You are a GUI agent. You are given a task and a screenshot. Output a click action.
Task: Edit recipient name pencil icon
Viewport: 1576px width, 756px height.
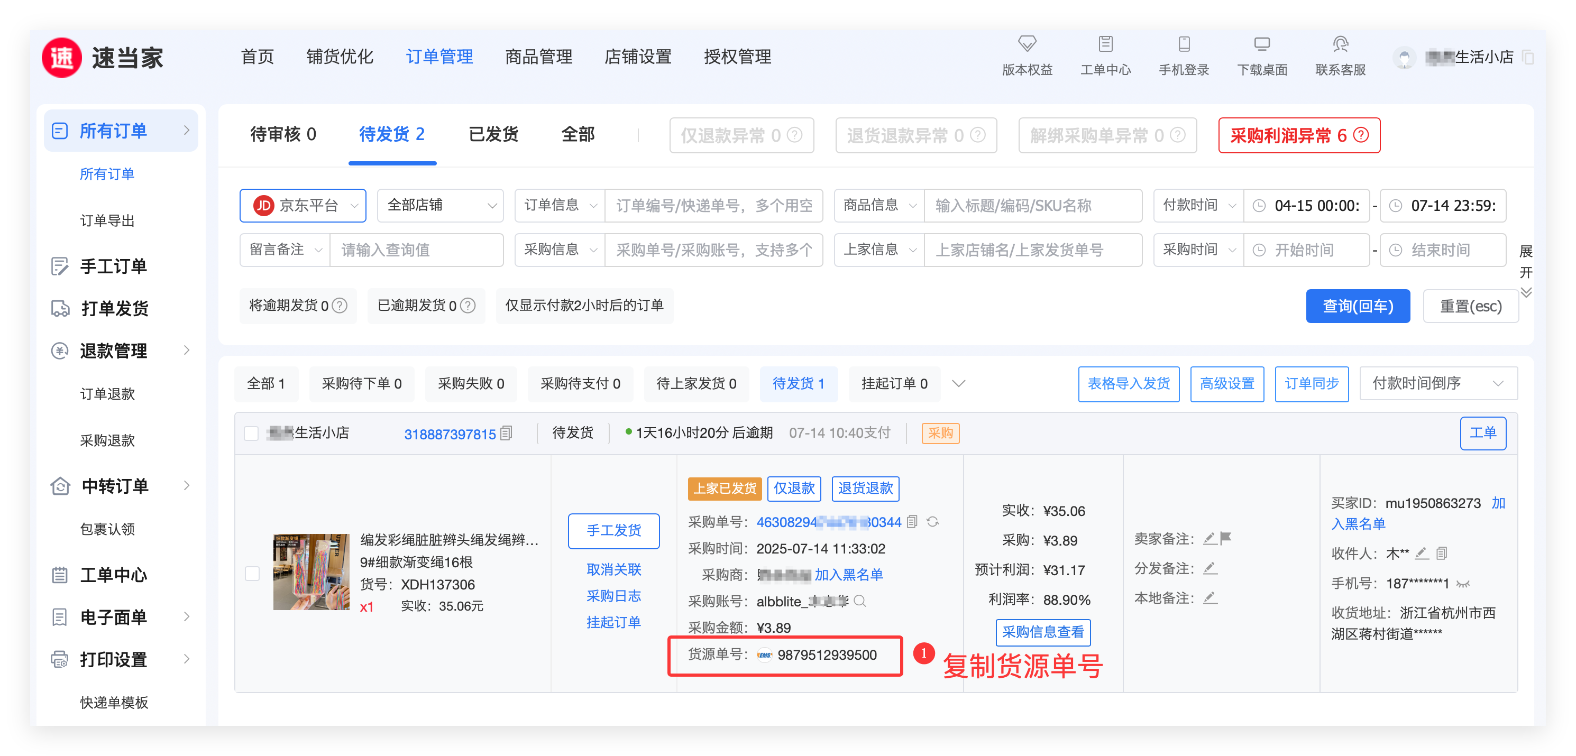(x=1421, y=554)
